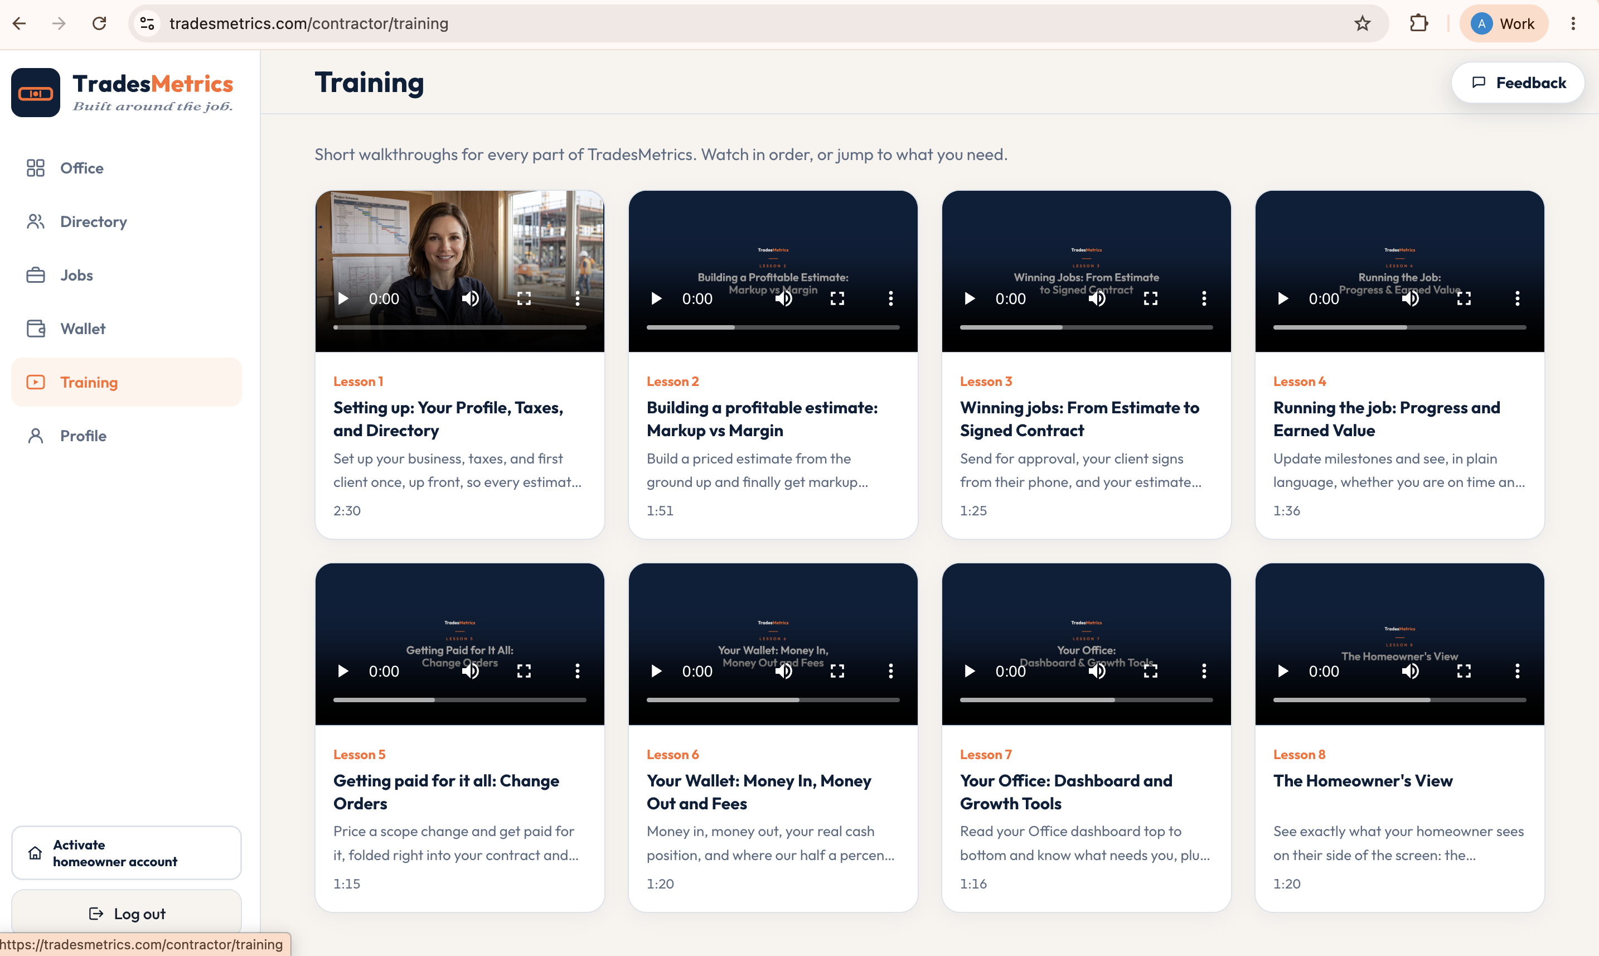
Task: Play the Lesson 6 video
Action: 656,671
